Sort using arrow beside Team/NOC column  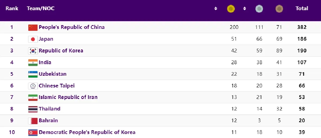tap(216, 9)
